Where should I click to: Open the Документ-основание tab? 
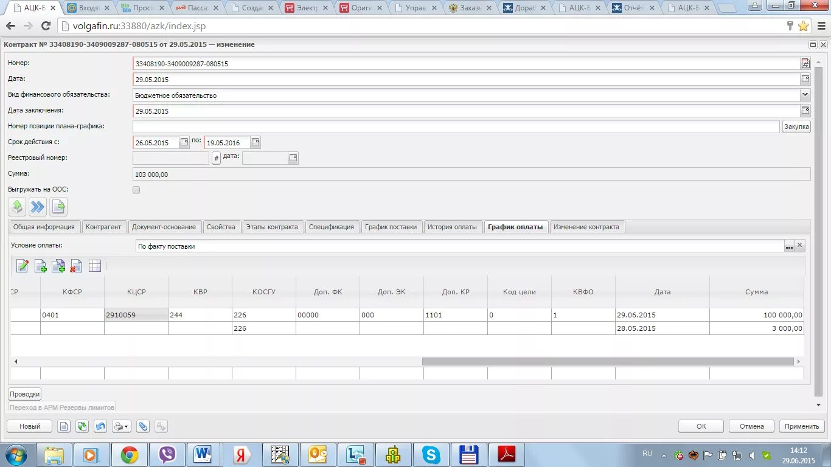(x=164, y=227)
